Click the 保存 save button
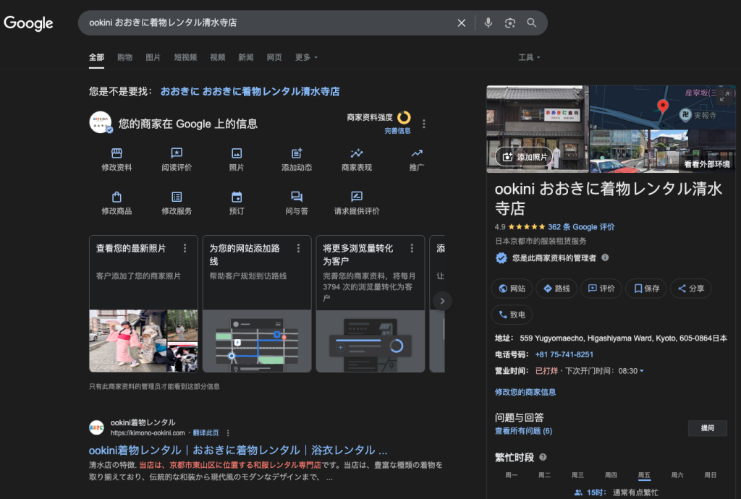This screenshot has height=499, width=741. pyautogui.click(x=646, y=289)
